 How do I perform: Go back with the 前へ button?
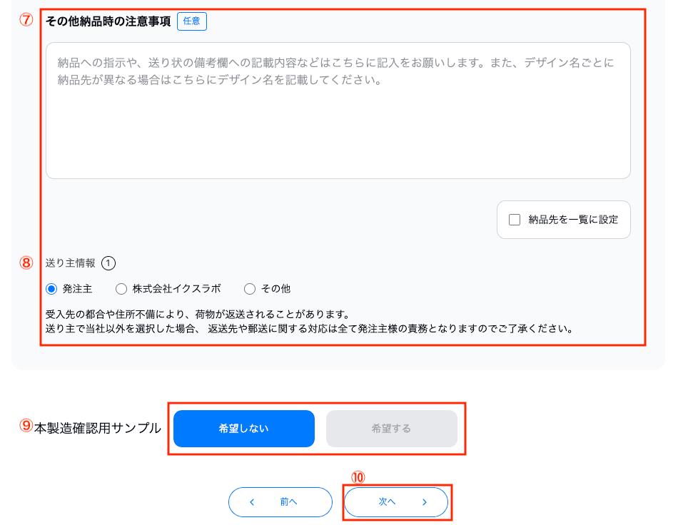280,502
